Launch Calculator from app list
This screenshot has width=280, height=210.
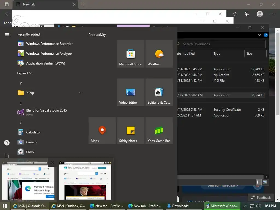49,132
